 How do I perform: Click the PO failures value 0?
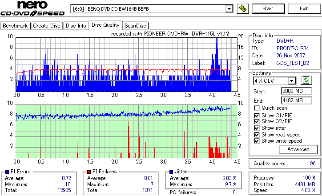click(x=234, y=192)
